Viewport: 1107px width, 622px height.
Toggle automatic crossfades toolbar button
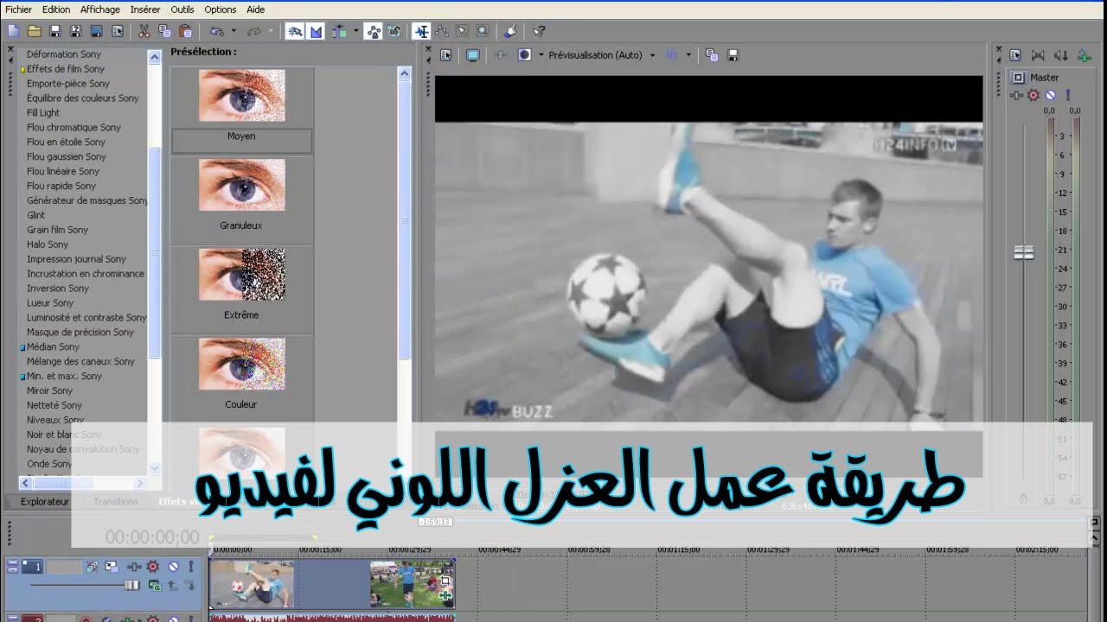(x=316, y=31)
